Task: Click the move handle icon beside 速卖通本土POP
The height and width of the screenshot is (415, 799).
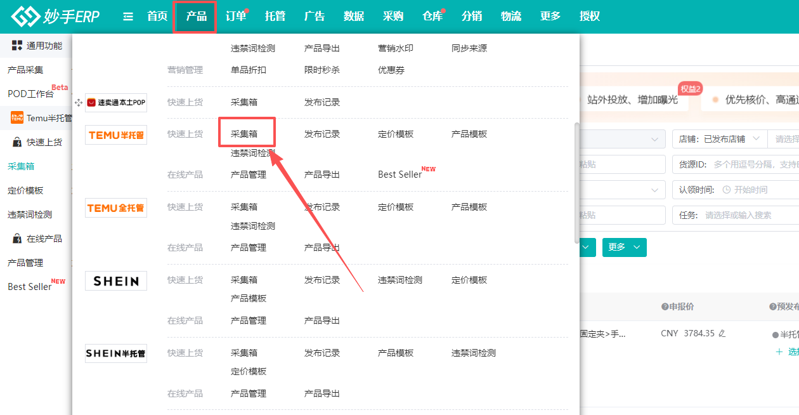Action: tap(79, 102)
